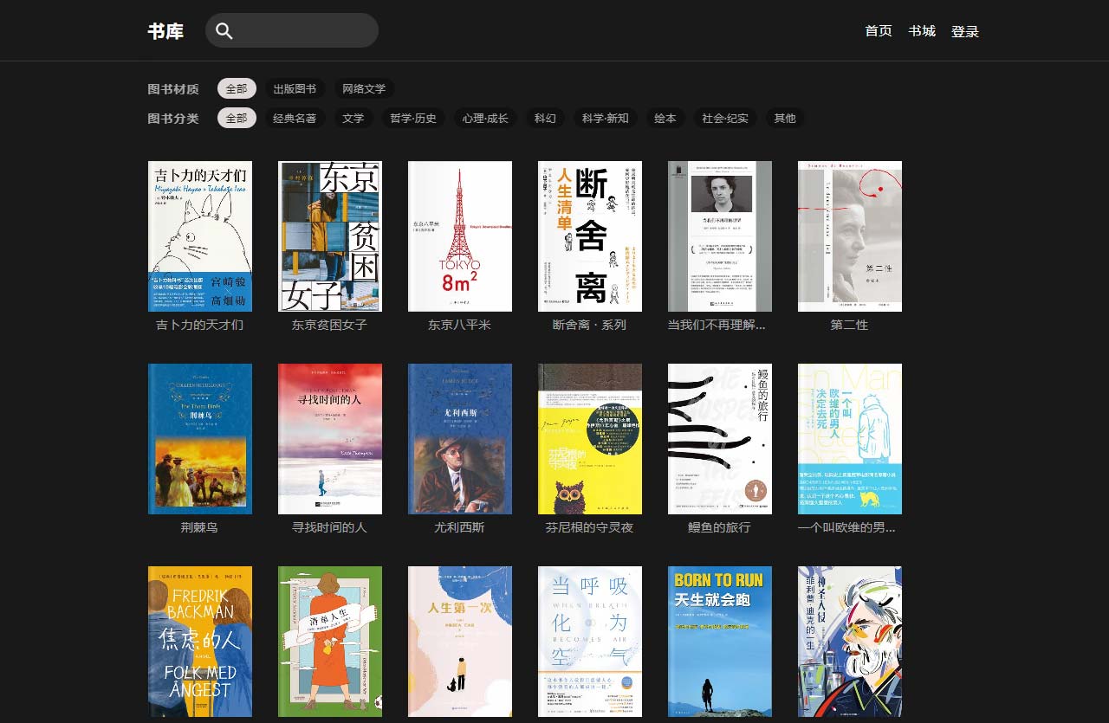Screen dimensions: 1109x723
Task: Click the title text 第二性
Action: (850, 325)
